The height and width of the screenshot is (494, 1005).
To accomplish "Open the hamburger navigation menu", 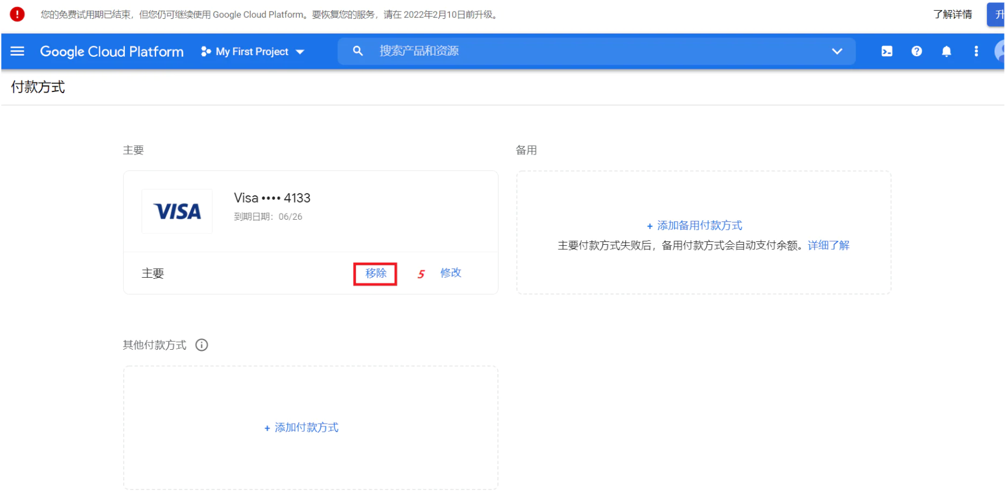I will [x=18, y=51].
